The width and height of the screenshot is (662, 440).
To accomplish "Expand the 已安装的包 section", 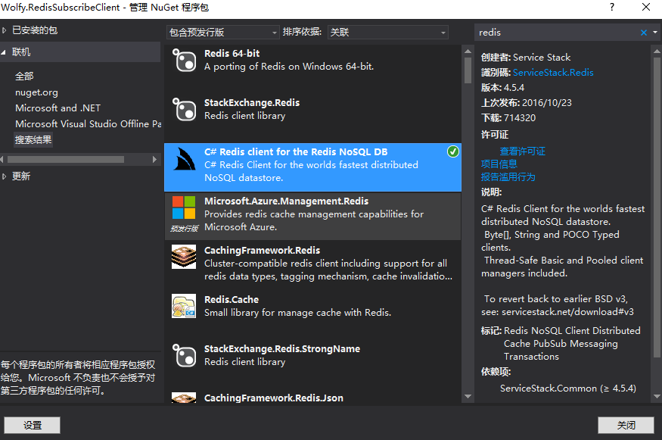I will (x=5, y=30).
